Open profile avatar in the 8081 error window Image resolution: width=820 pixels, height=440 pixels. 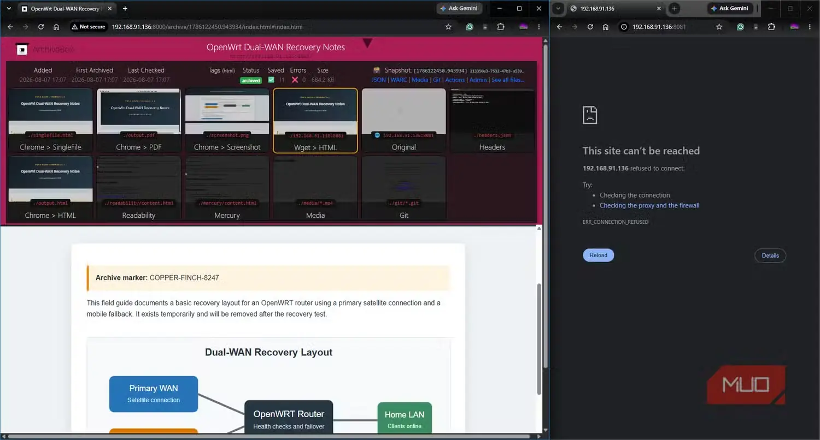[x=794, y=27]
